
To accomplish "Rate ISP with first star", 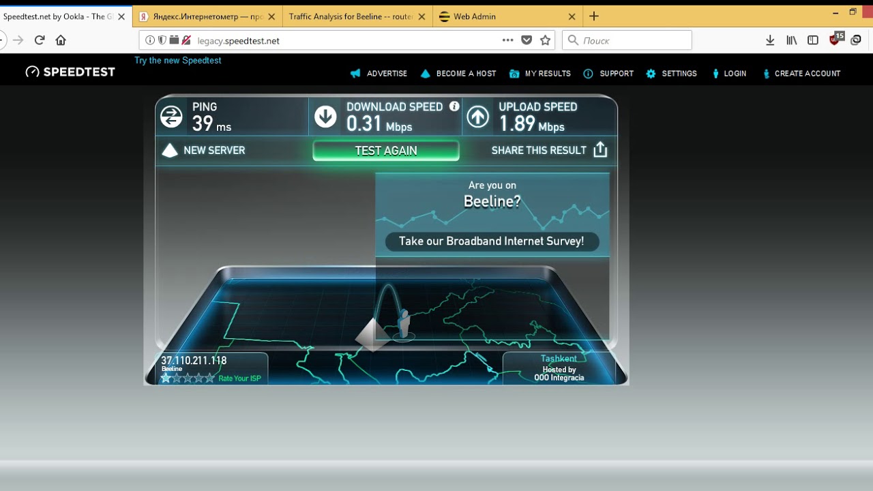I will point(166,378).
